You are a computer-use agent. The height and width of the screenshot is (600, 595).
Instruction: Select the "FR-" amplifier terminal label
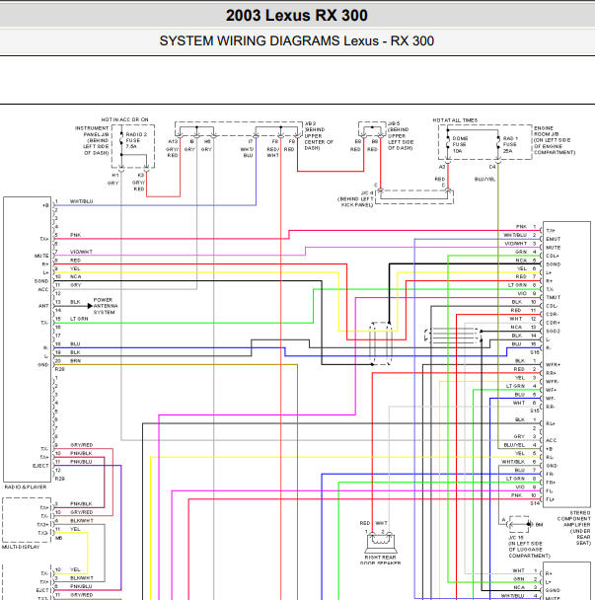pos(550,474)
